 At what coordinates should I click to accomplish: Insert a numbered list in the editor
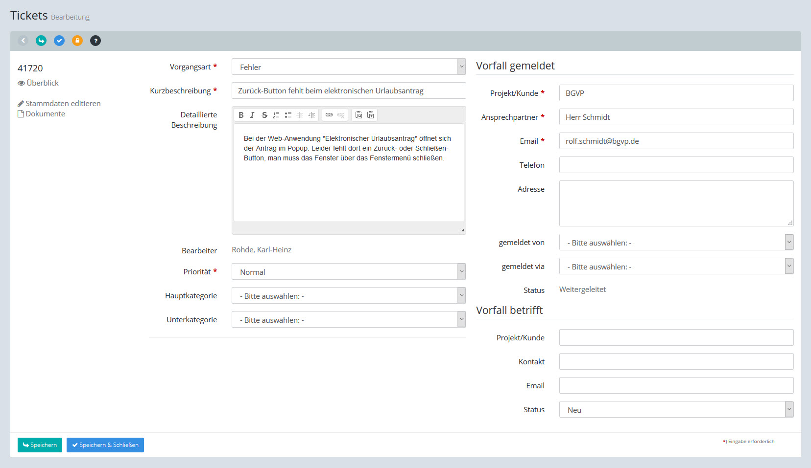(276, 115)
